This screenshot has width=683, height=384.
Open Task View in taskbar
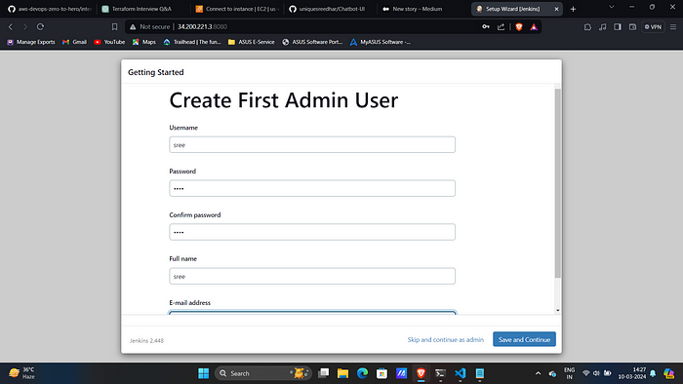(x=324, y=373)
